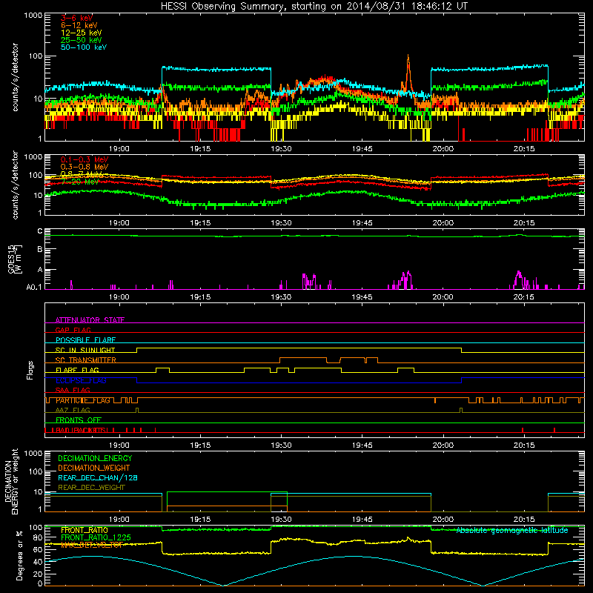Click the A0.1 tick label on GOES axis
The width and height of the screenshot is (593, 593).
[34, 288]
